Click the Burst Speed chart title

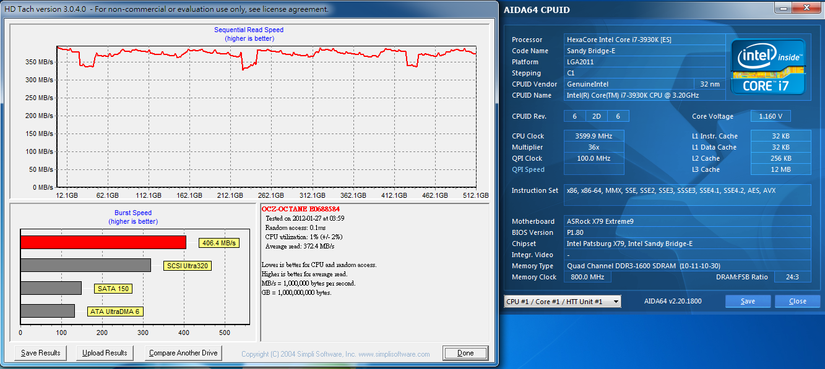tap(133, 213)
